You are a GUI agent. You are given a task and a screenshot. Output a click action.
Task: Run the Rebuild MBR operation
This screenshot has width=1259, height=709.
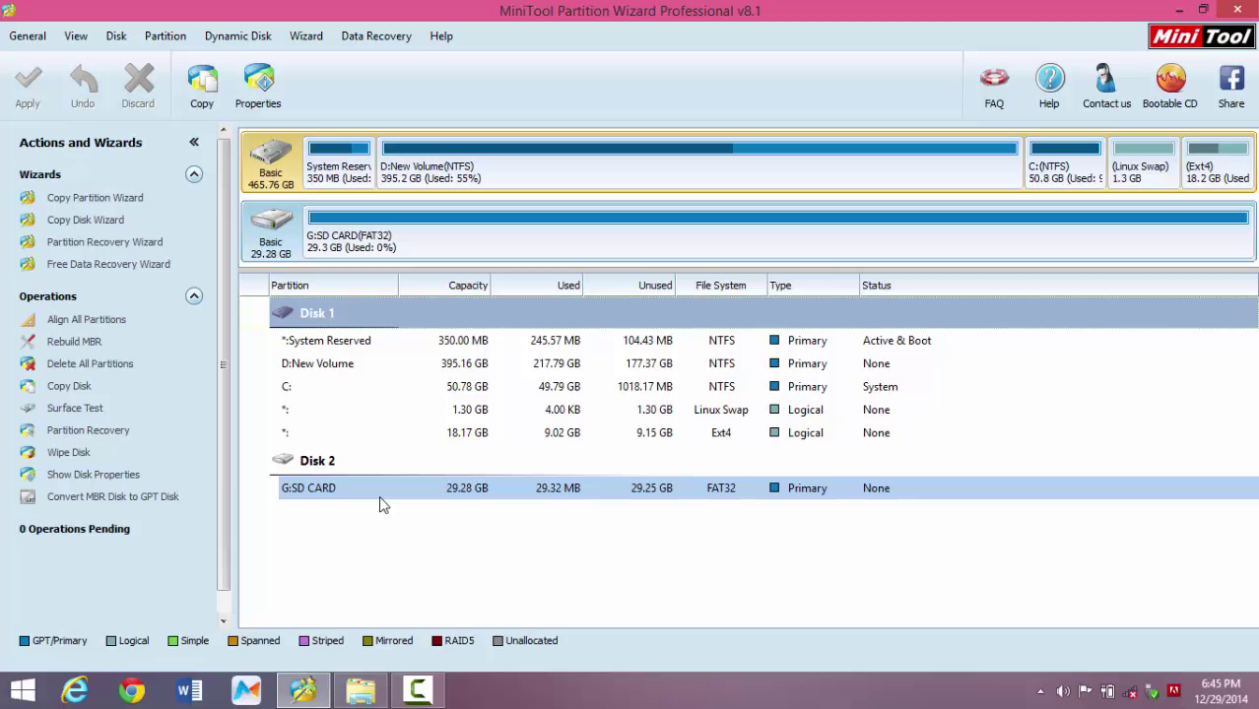pos(74,342)
